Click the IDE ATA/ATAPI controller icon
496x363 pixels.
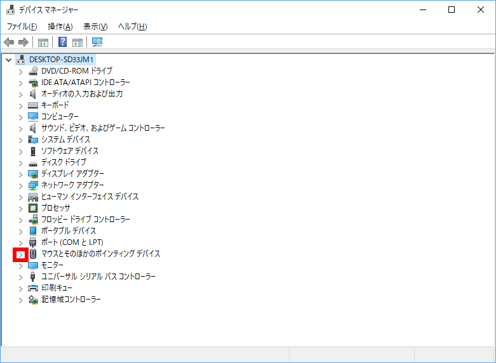click(33, 82)
